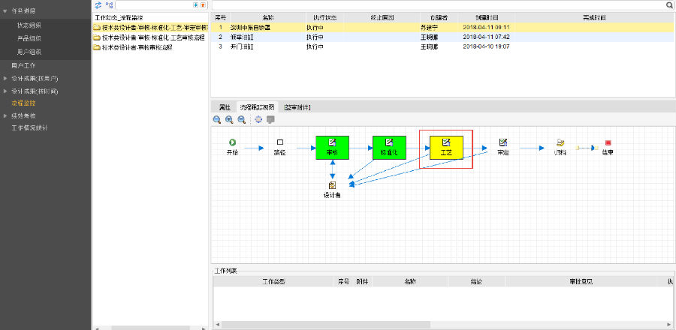Select tree row 技术类设计者-审核审核流程

[x=137, y=48]
